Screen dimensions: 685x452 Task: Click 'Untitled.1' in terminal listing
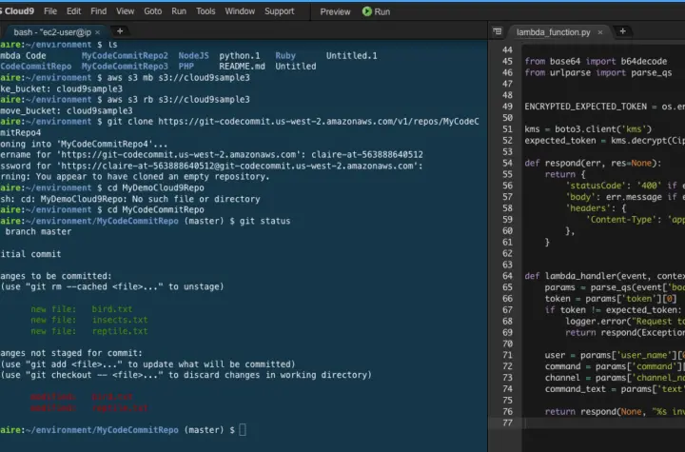352,55
